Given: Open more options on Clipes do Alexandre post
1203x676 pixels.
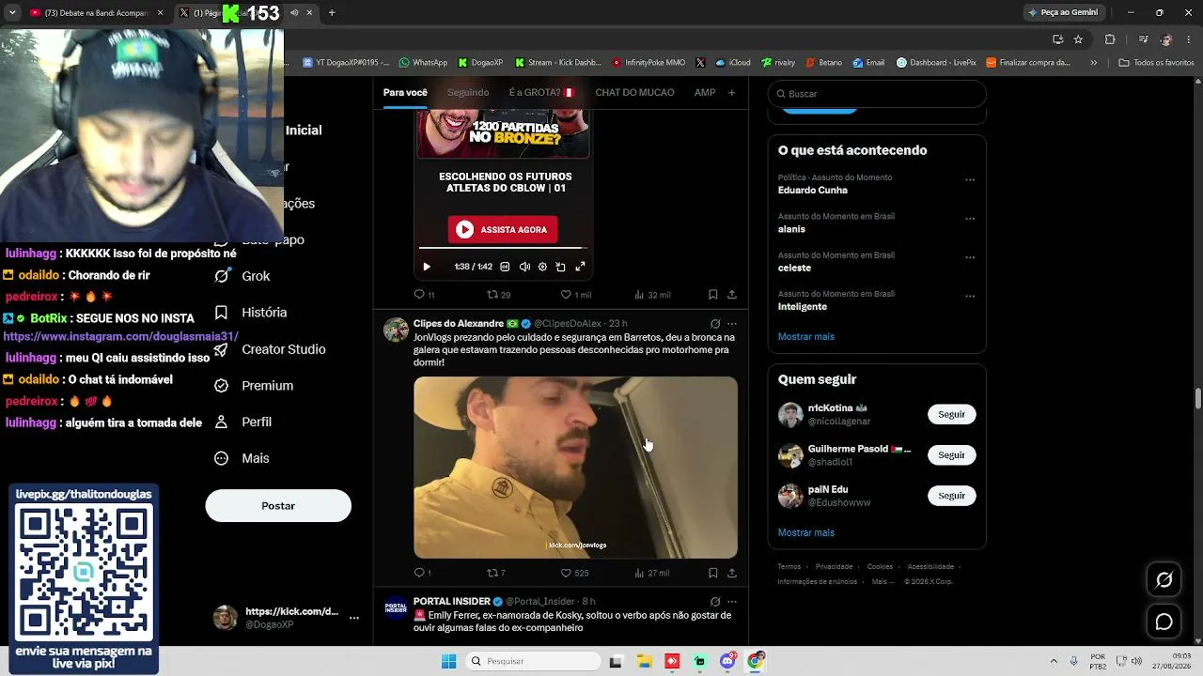Looking at the screenshot, I should tap(732, 324).
